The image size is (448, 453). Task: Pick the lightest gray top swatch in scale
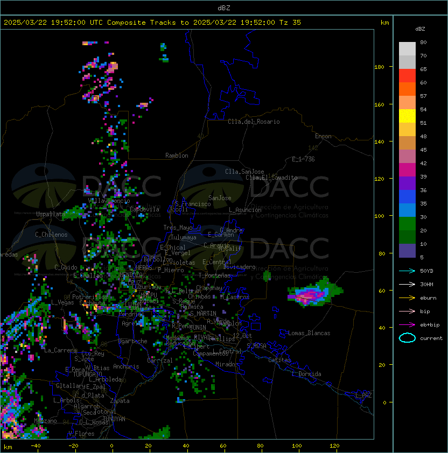pyautogui.click(x=407, y=49)
